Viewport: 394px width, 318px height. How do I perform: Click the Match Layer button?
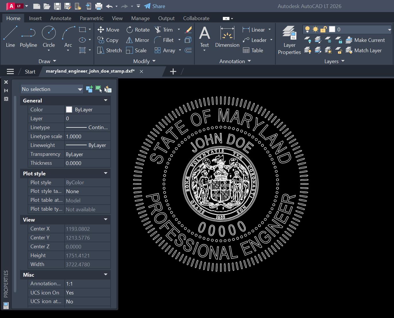click(364, 50)
